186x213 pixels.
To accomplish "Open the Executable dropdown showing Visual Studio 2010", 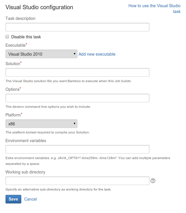I will pyautogui.click(x=41, y=54).
